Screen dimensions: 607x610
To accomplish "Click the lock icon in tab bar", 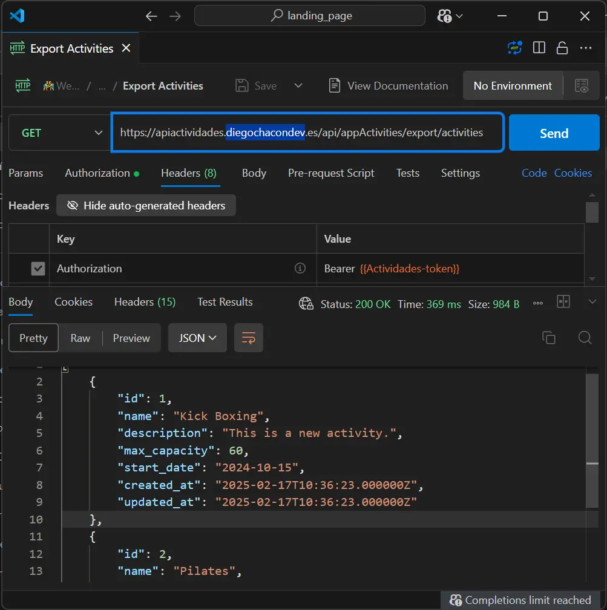I will click(x=562, y=48).
